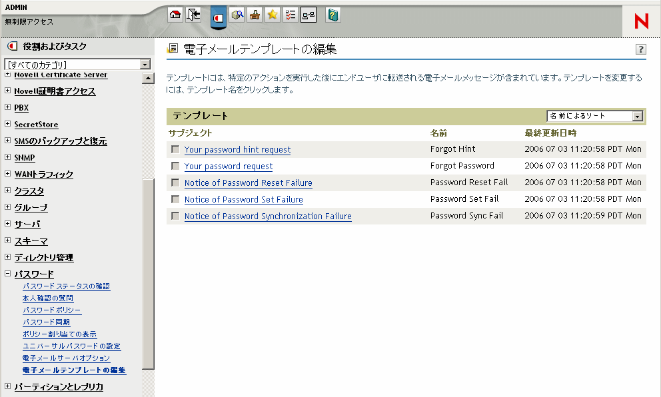Check the Notice of Password Reset Failure row
The image size is (661, 397).
(x=175, y=183)
